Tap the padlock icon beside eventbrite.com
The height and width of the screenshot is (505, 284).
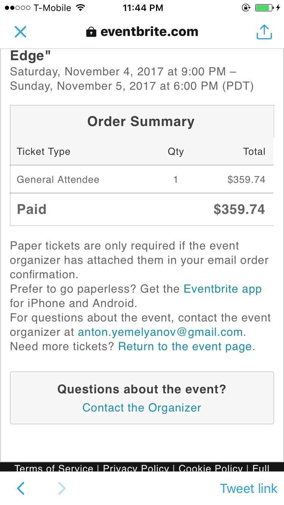click(91, 32)
